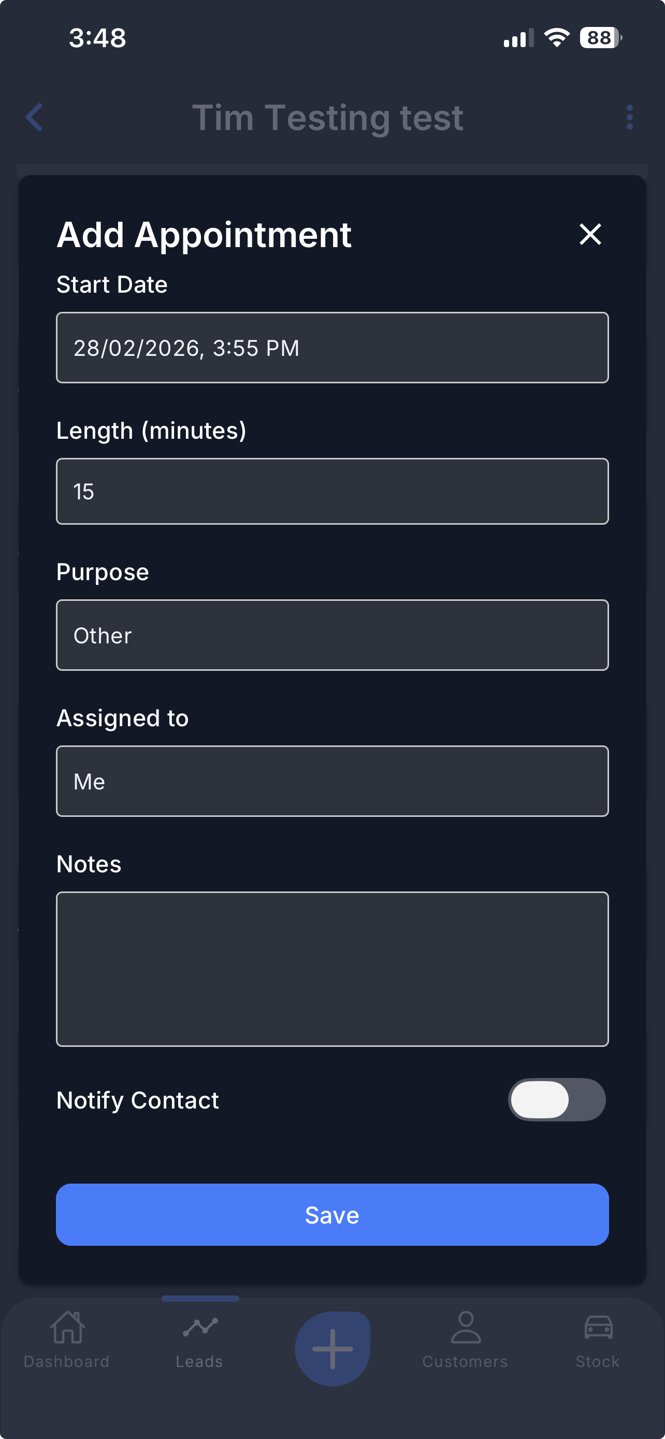Tap the Wi-Fi status icon

pyautogui.click(x=556, y=38)
